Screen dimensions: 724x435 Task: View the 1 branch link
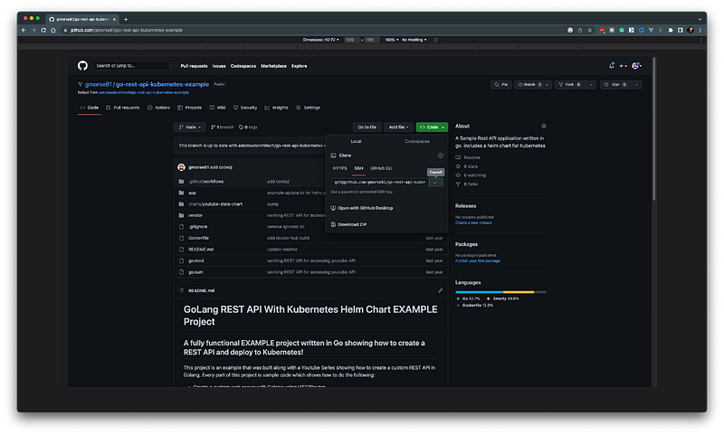click(222, 127)
